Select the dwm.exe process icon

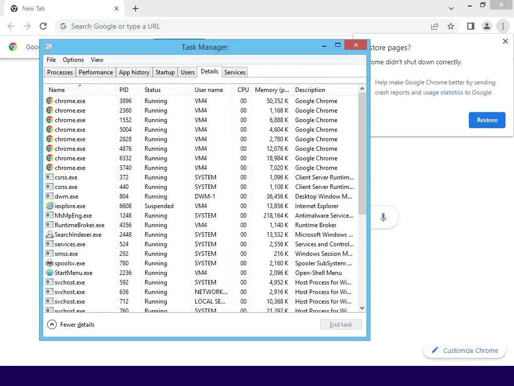pos(50,197)
